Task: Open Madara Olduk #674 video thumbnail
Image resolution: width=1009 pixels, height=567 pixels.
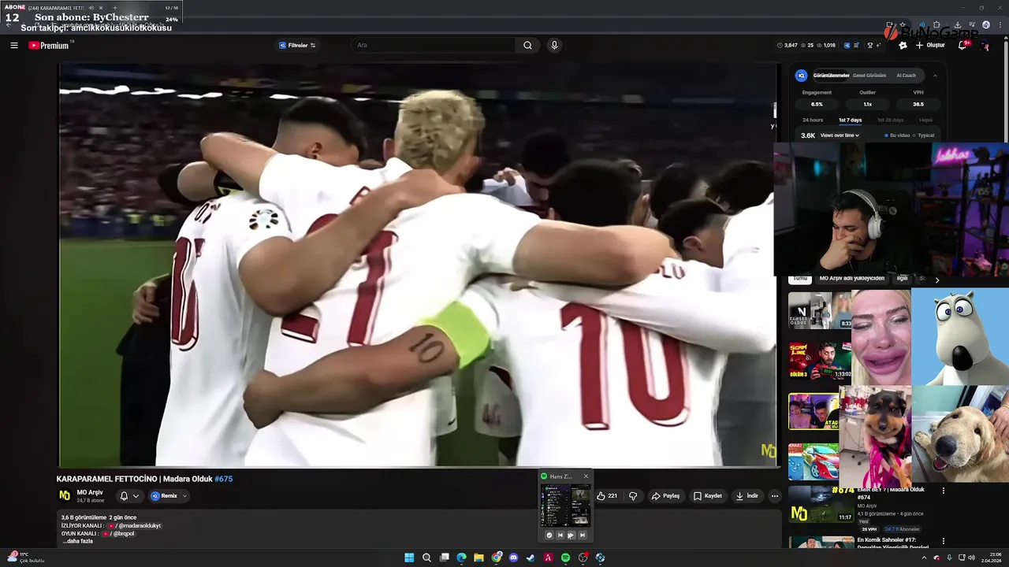Action: pos(821,504)
